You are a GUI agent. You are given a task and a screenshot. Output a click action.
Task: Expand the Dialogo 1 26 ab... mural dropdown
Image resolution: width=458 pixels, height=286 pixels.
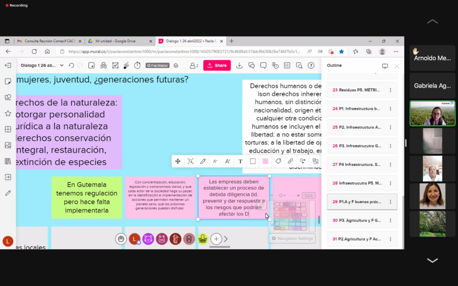pyautogui.click(x=62, y=65)
